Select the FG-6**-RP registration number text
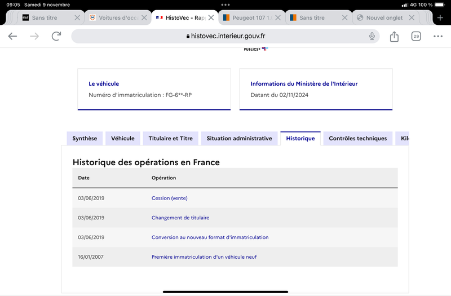 coord(179,95)
